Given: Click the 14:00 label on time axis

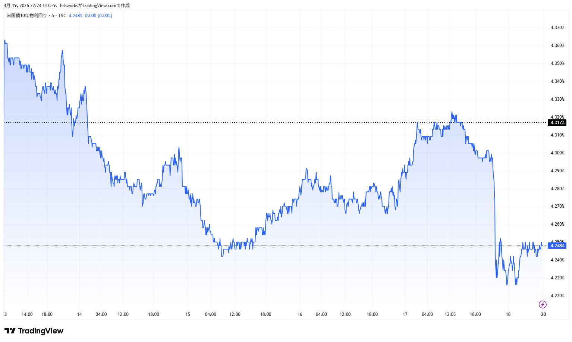Looking at the screenshot, I should [x=27, y=314].
